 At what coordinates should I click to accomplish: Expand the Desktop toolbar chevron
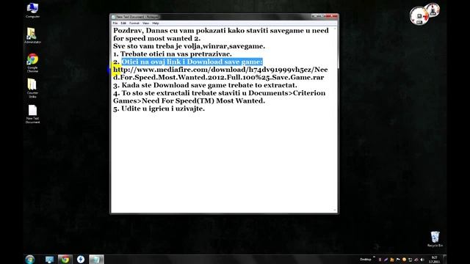point(374,257)
